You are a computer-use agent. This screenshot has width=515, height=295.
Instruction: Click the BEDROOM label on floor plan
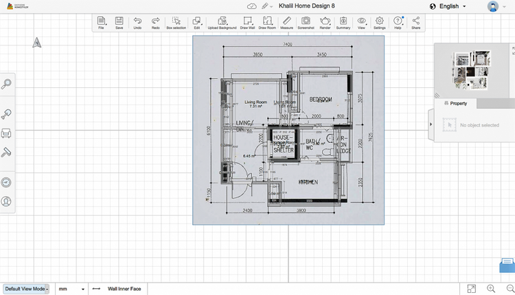321,99
